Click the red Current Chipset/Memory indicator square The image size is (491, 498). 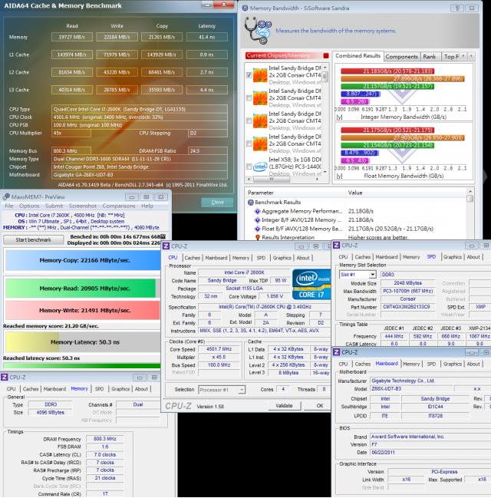click(x=326, y=55)
